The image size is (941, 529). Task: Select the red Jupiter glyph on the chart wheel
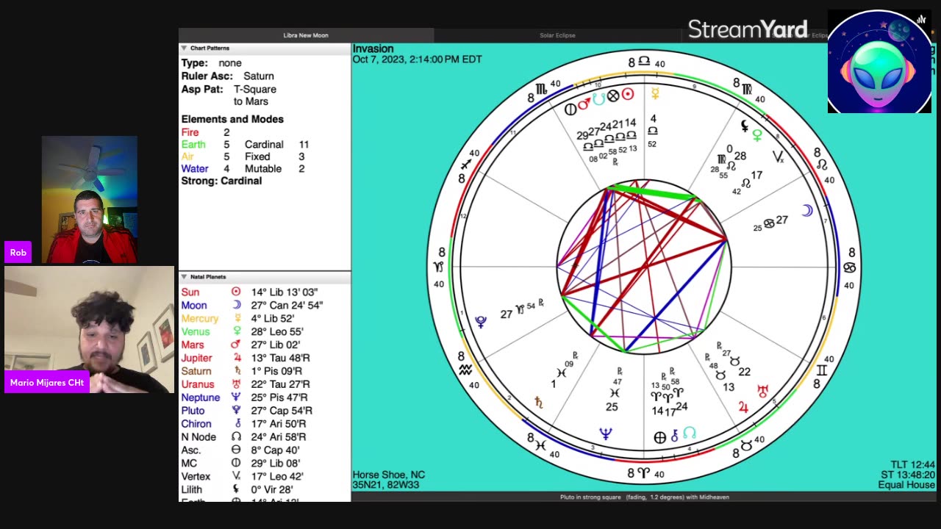[x=743, y=406]
